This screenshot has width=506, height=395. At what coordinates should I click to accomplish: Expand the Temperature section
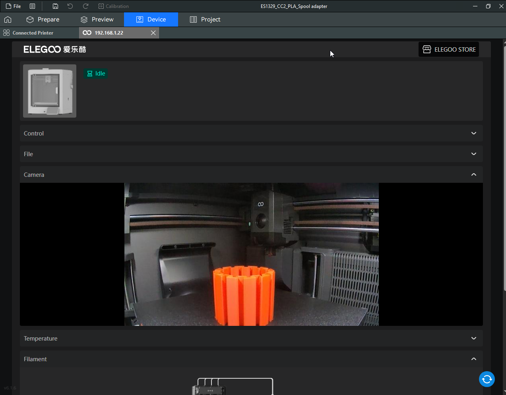[x=473, y=338]
